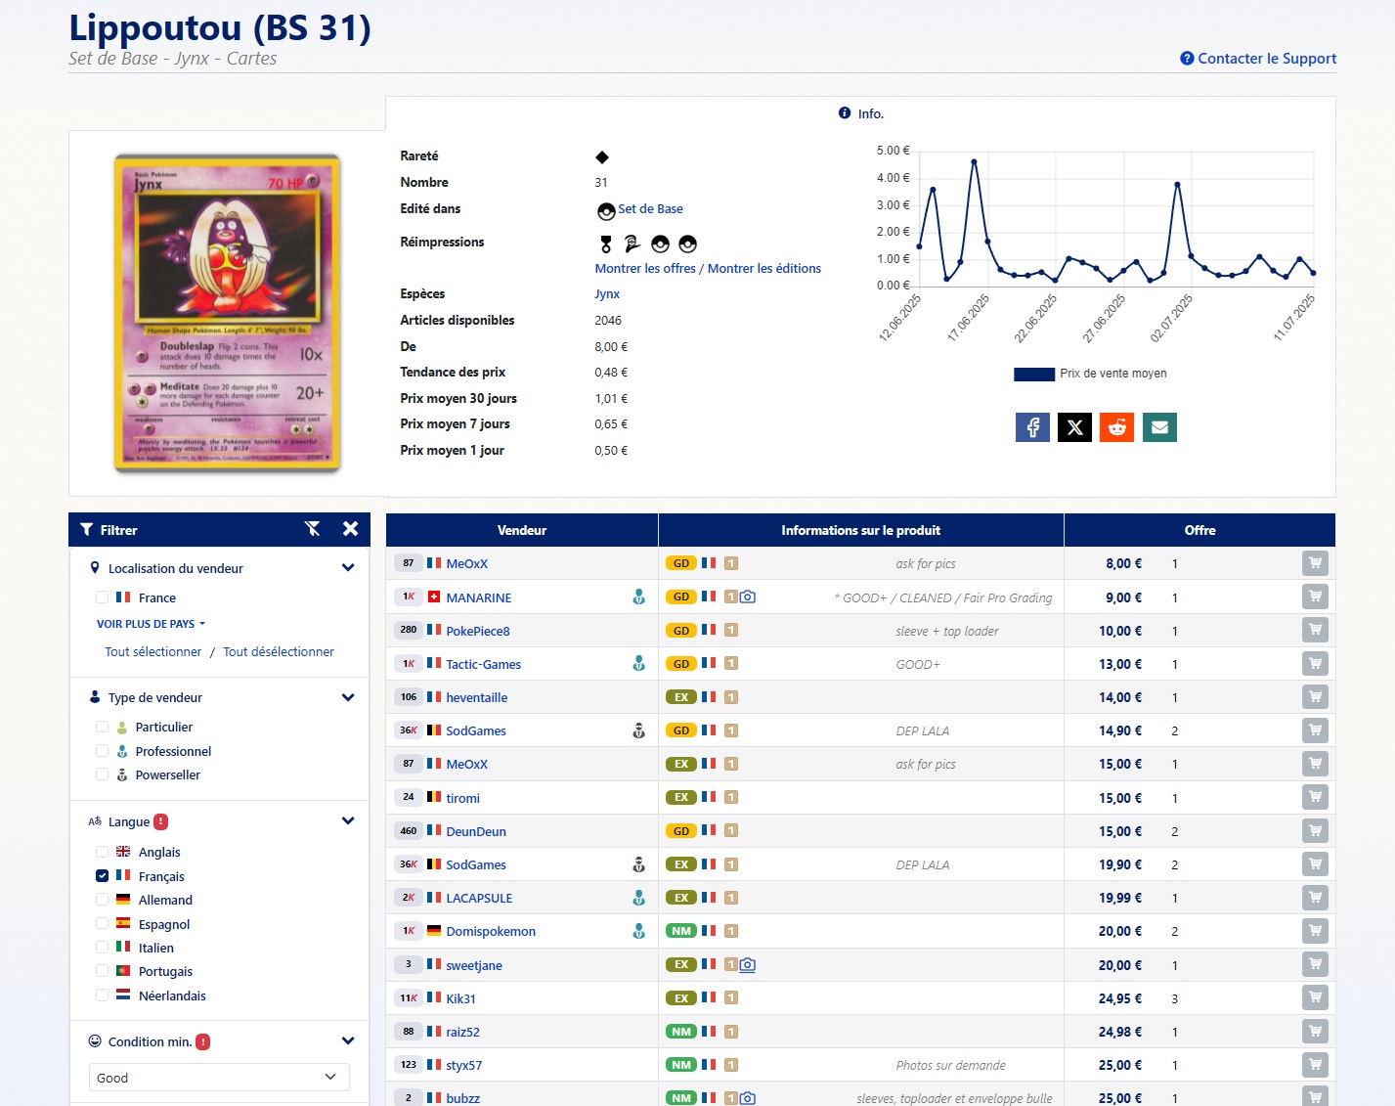The image size is (1395, 1106).
Task: Collapse the Langue filter section
Action: [347, 821]
